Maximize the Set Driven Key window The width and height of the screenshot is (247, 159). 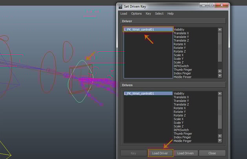211,5
